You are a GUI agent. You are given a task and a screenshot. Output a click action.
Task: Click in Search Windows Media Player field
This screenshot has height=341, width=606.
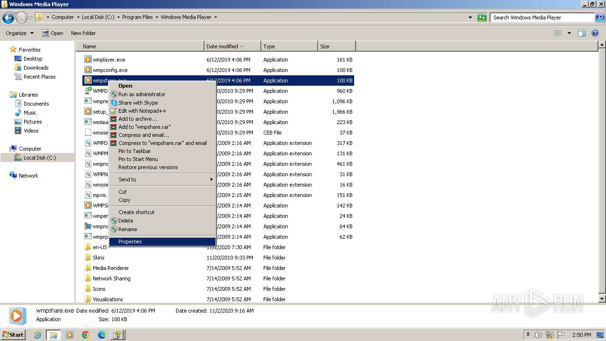(542, 18)
